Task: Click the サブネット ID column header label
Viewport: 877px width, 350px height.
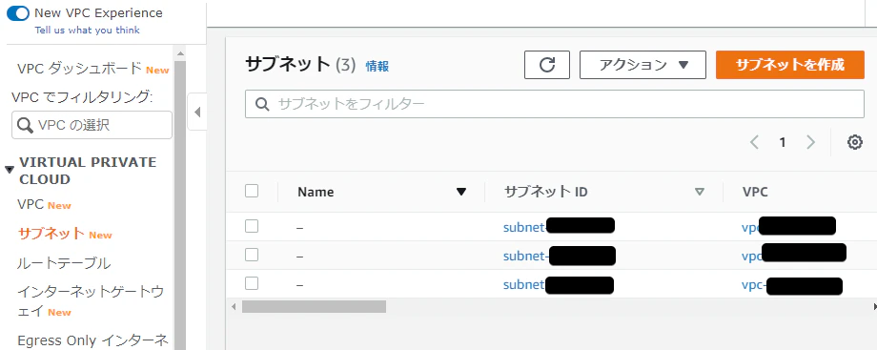Action: [545, 192]
